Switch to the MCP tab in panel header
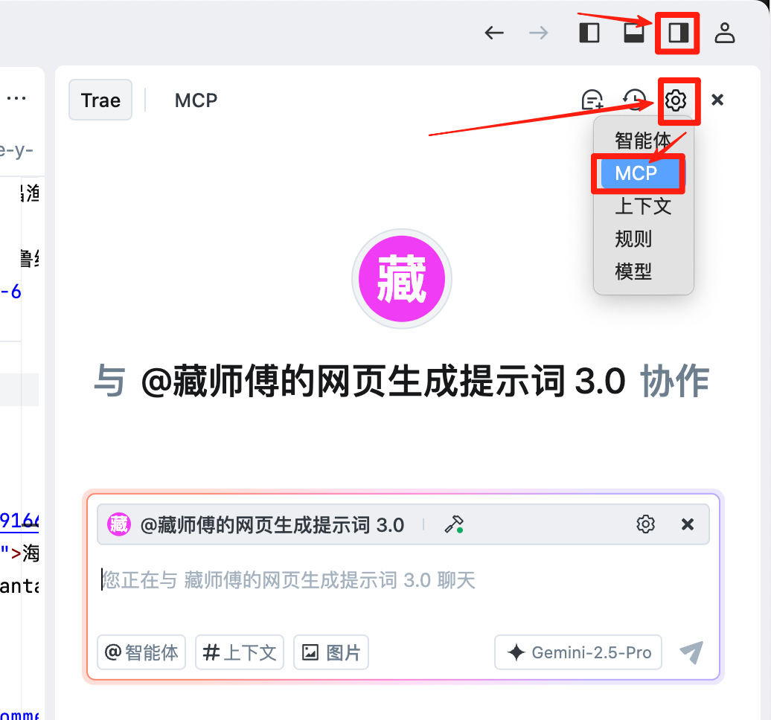 (196, 100)
